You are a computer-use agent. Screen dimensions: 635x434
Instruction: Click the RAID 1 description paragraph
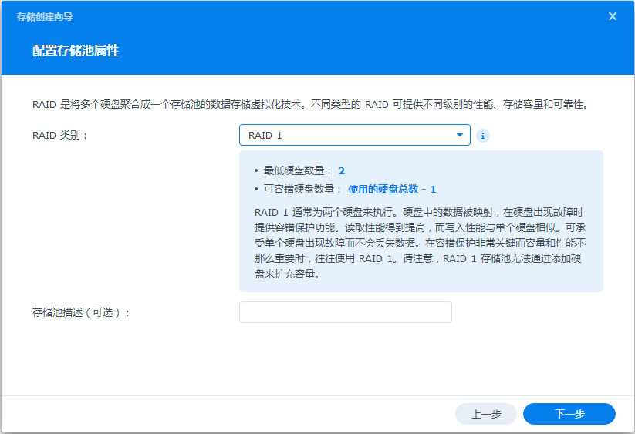(420, 243)
